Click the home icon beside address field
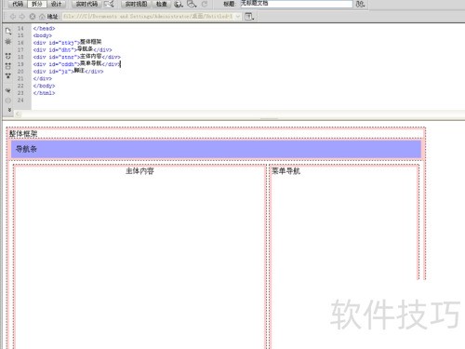Image resolution: width=465 pixels, height=349 pixels. [42, 17]
